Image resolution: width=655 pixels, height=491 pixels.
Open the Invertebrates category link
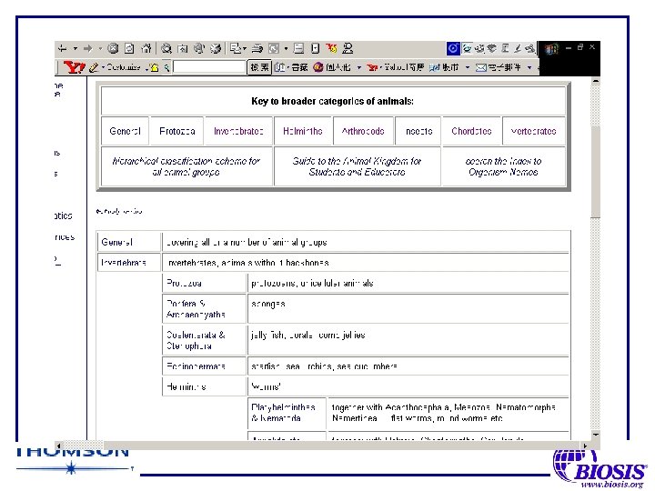[x=238, y=131]
